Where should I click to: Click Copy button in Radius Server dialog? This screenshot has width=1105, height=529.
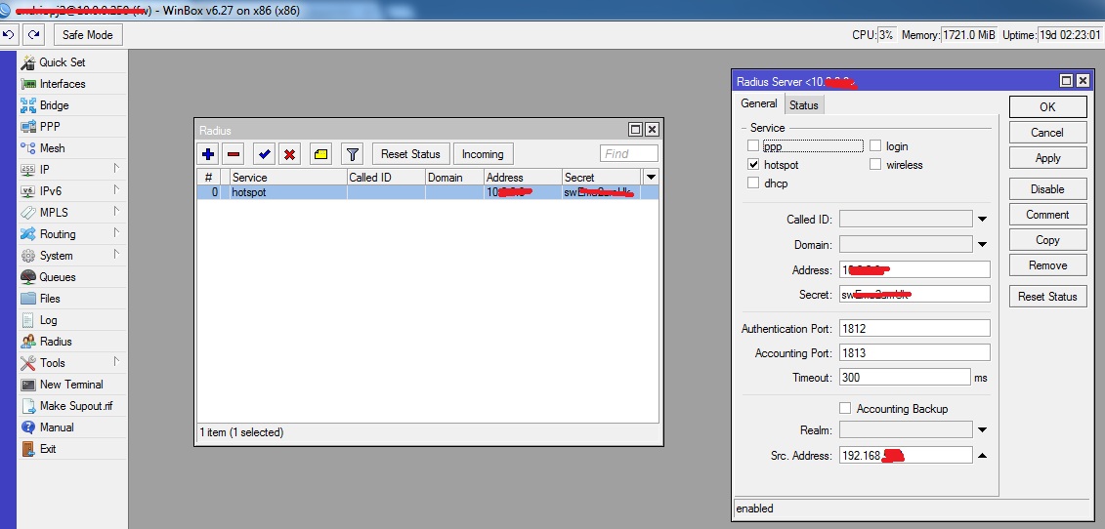point(1048,240)
